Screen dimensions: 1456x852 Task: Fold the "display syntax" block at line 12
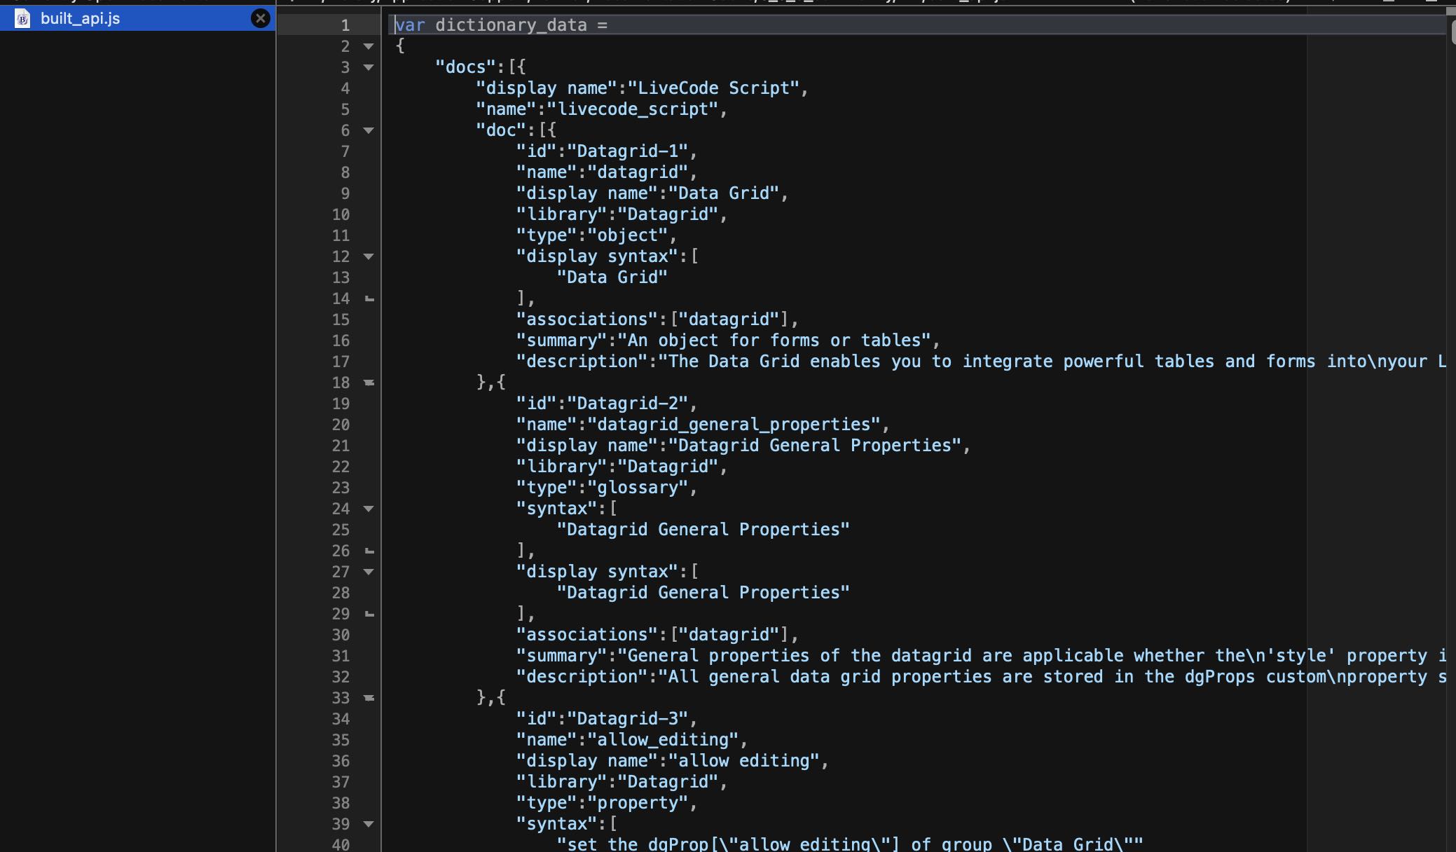(x=369, y=256)
